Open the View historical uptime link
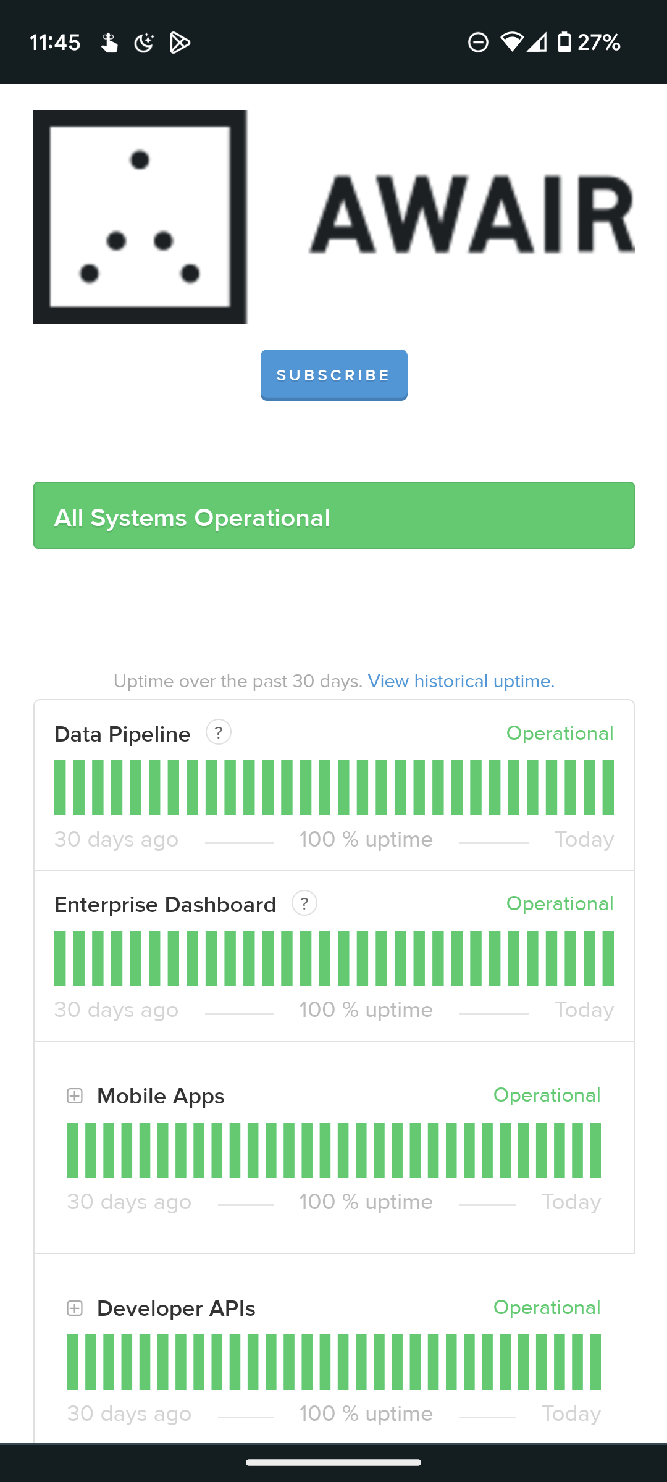667x1482 pixels. (461, 681)
